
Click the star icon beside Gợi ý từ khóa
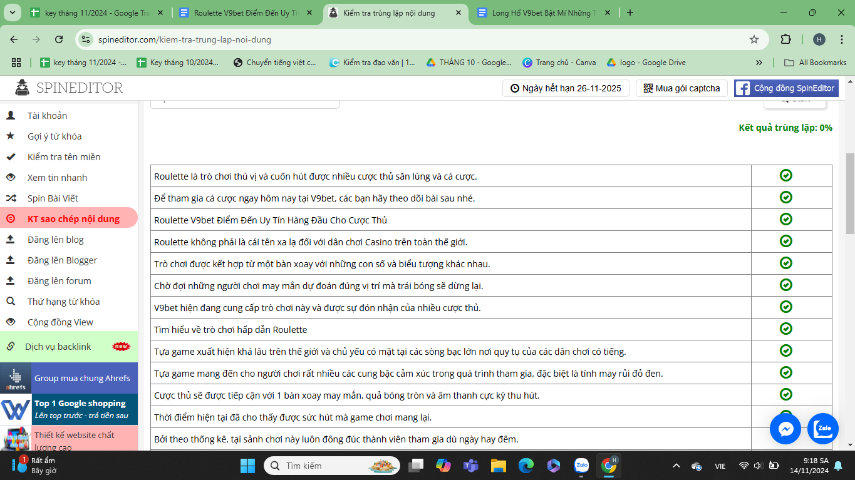[11, 136]
